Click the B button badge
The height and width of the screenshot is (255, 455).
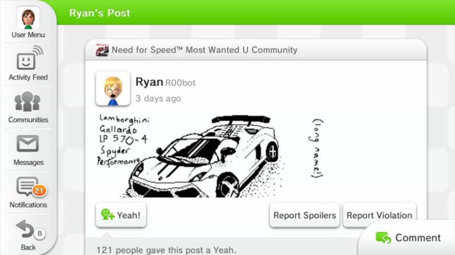(40, 233)
